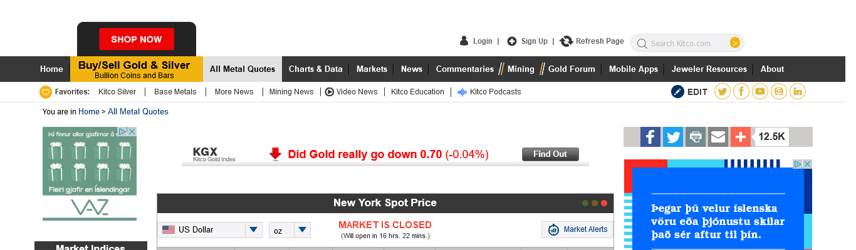This screenshot has width=856, height=250.
Task: Open the plus more-sharing options button
Action: [741, 137]
